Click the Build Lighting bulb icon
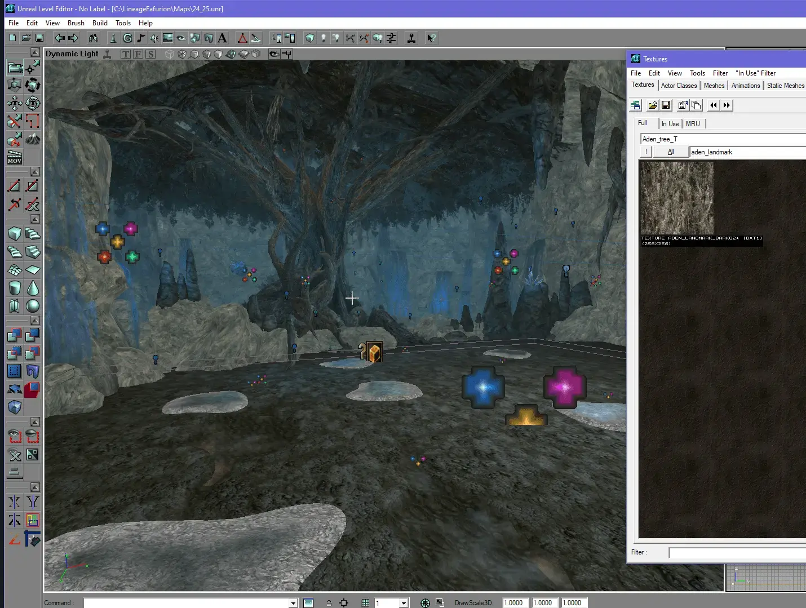806x608 pixels. [324, 38]
